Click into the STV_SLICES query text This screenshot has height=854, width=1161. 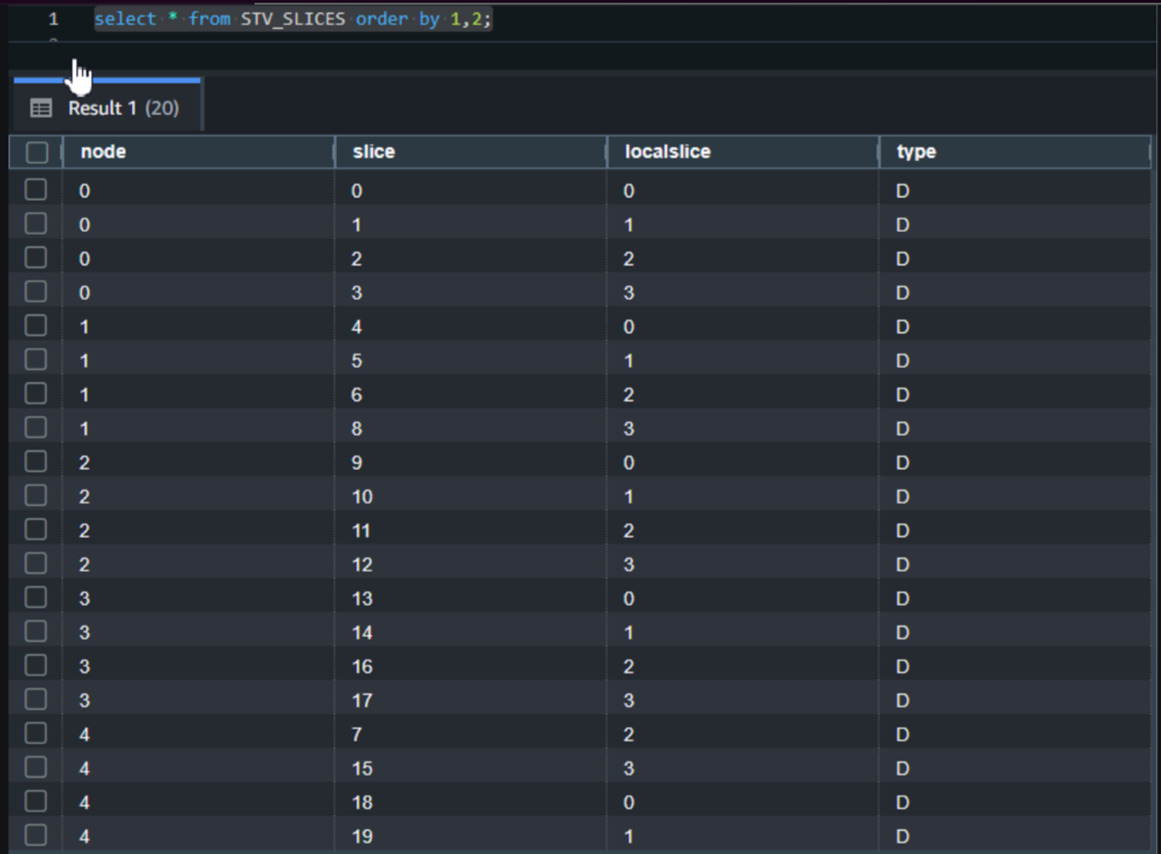(292, 19)
